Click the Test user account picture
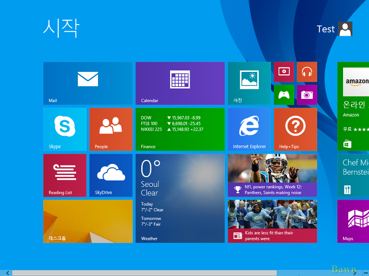 pos(345,29)
